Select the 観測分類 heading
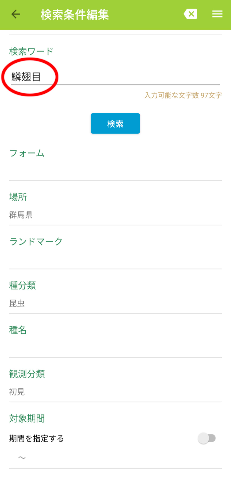The width and height of the screenshot is (231, 484). point(27,374)
